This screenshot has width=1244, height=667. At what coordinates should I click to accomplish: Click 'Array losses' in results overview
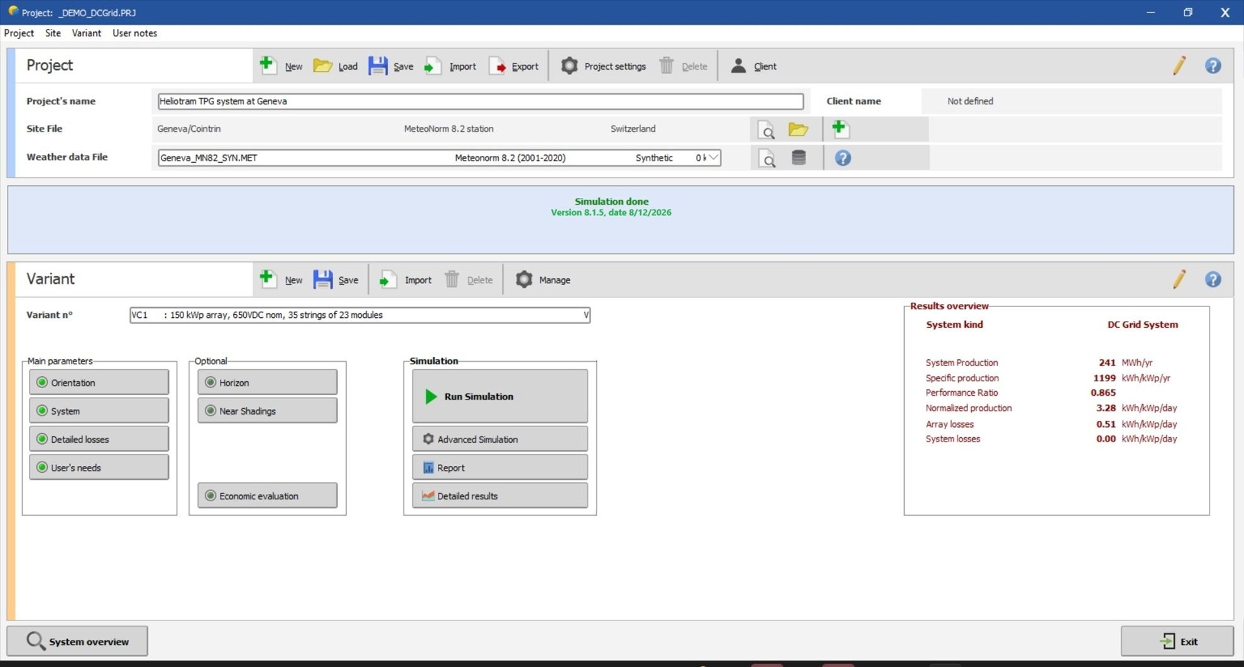pyautogui.click(x=949, y=424)
